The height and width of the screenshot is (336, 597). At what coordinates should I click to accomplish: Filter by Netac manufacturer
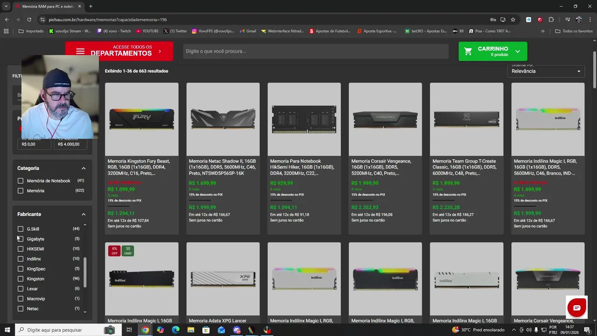(21, 308)
